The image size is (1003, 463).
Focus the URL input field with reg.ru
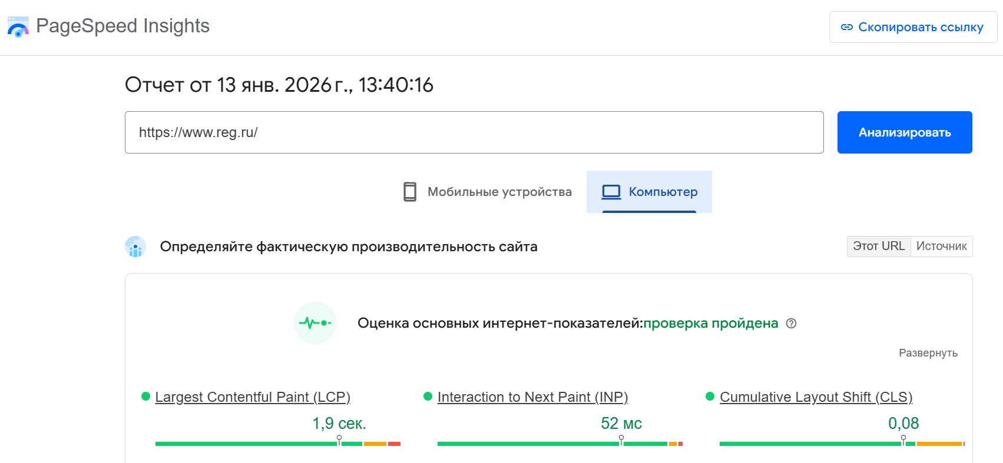474,132
